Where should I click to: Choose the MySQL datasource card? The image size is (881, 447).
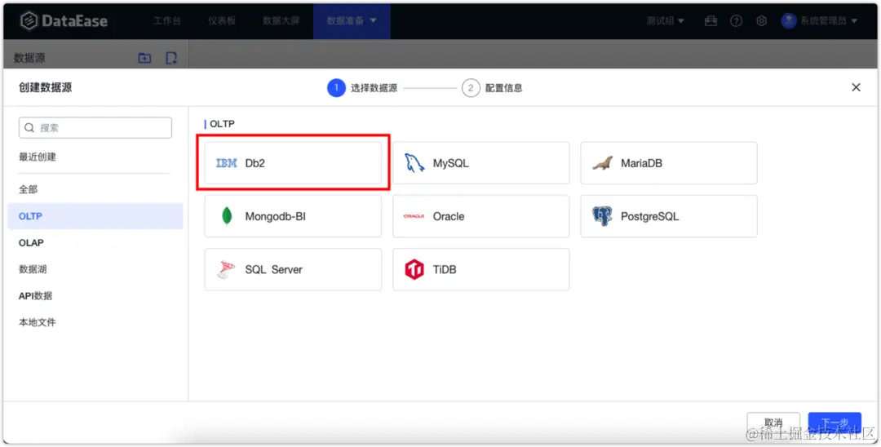point(481,163)
